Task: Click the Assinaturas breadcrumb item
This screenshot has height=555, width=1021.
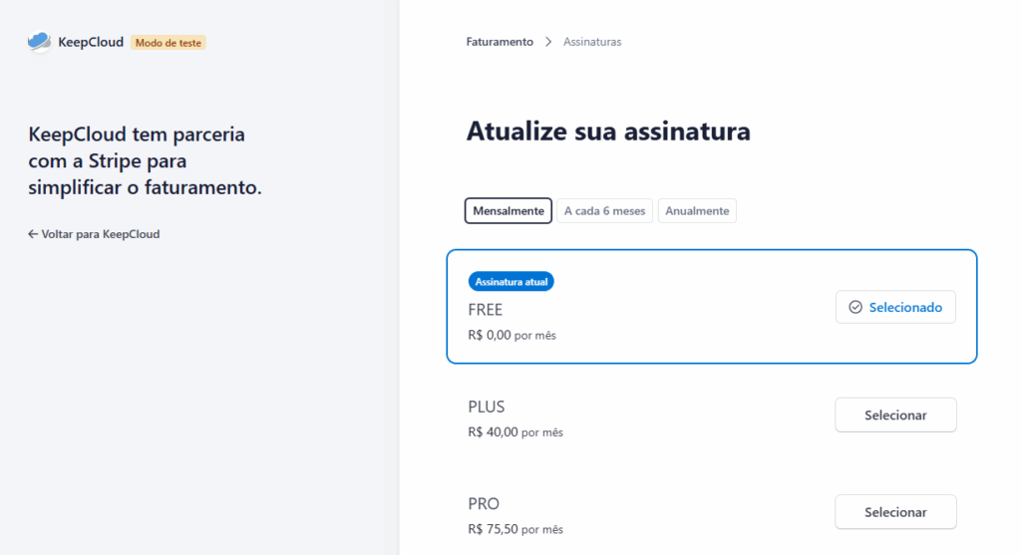Action: pos(592,42)
